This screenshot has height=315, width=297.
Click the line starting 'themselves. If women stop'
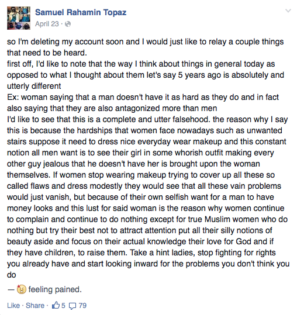click(x=141, y=175)
